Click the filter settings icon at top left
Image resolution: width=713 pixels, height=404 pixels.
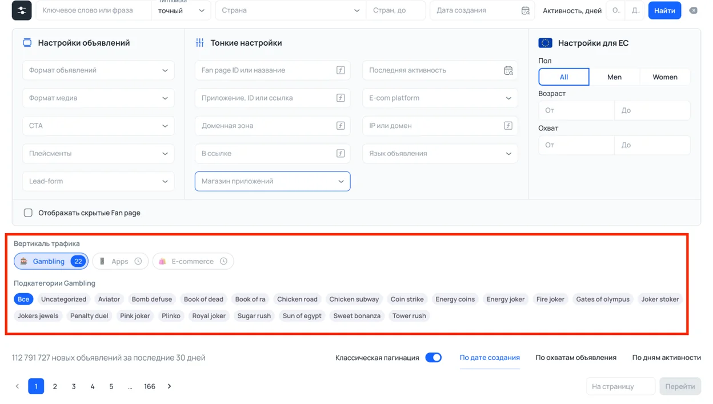tap(22, 10)
